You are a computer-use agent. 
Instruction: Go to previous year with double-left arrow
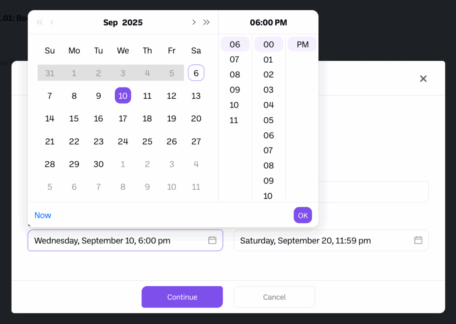coord(40,22)
